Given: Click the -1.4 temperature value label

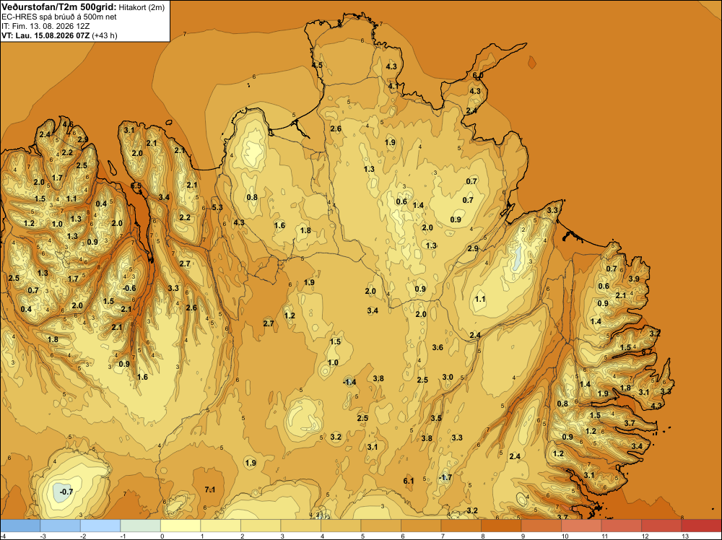Looking at the screenshot, I should point(349,382).
